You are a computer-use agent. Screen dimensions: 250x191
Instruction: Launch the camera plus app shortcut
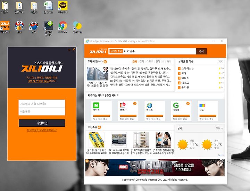coord(48,28)
